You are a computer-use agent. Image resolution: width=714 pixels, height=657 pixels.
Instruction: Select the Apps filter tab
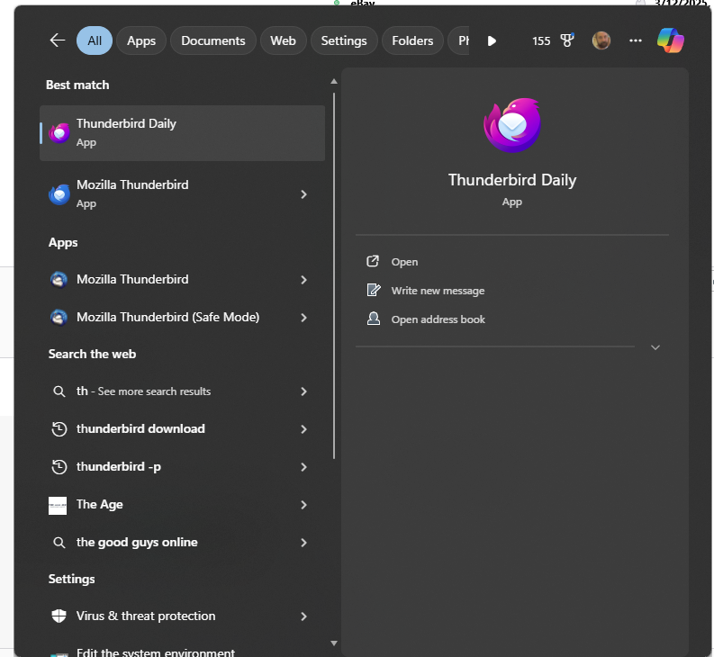[x=141, y=40]
